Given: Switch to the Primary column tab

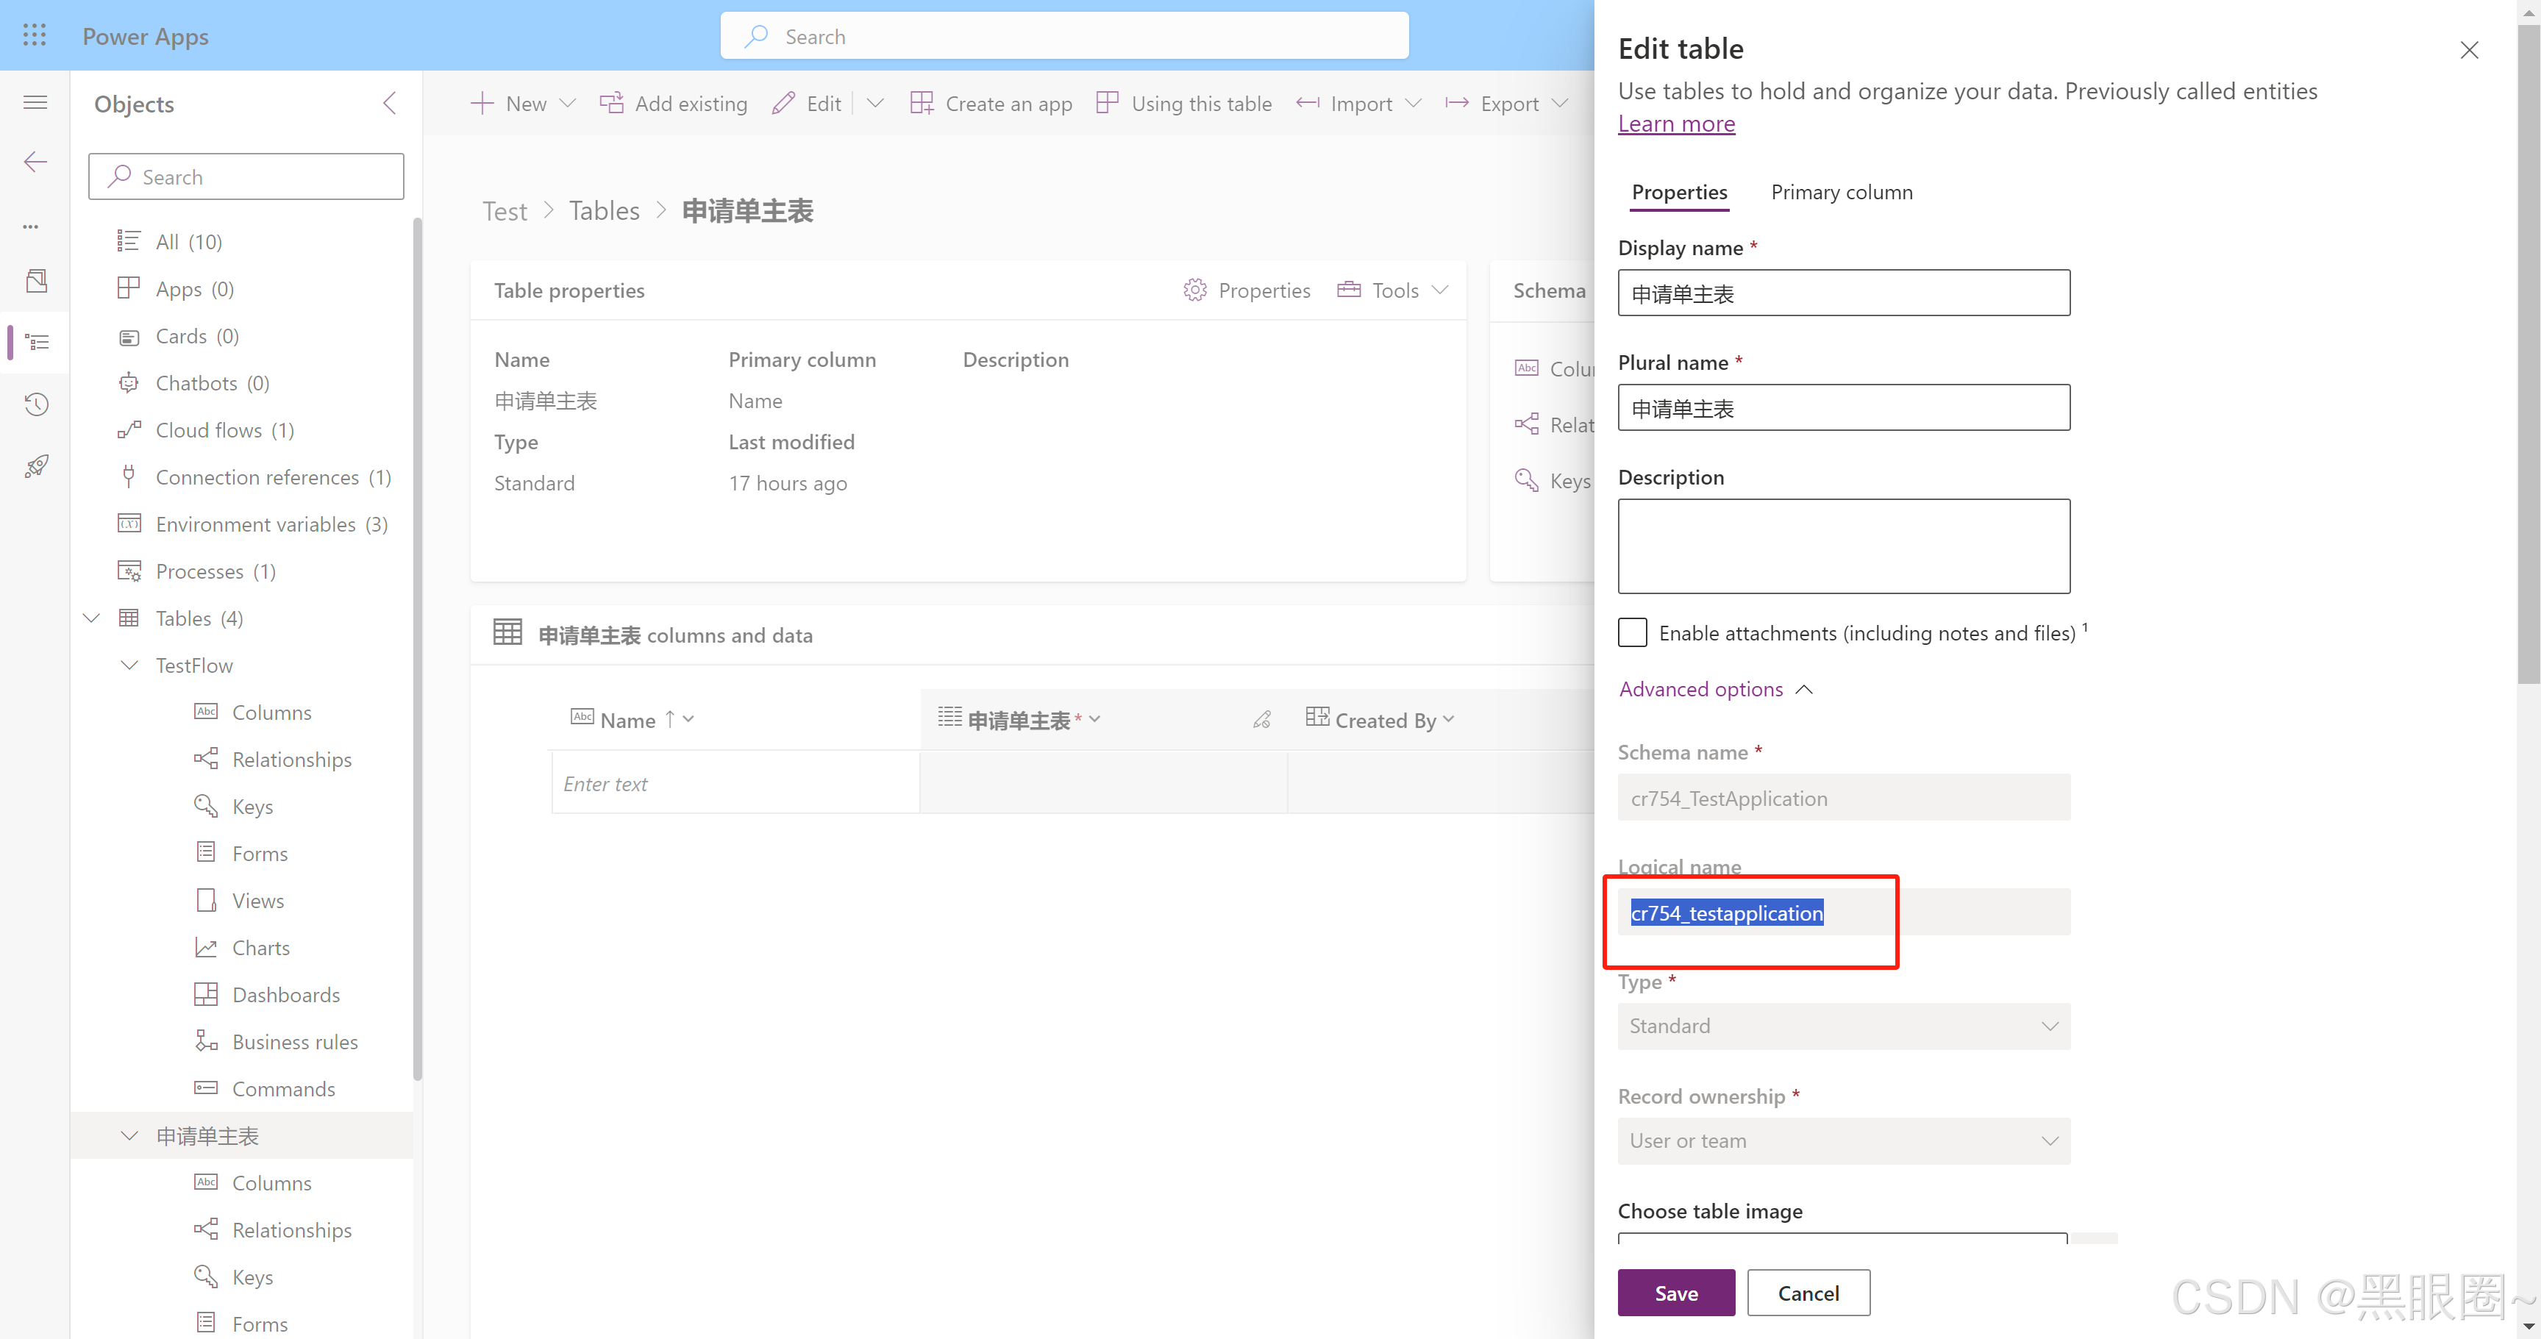Looking at the screenshot, I should coord(1841,191).
